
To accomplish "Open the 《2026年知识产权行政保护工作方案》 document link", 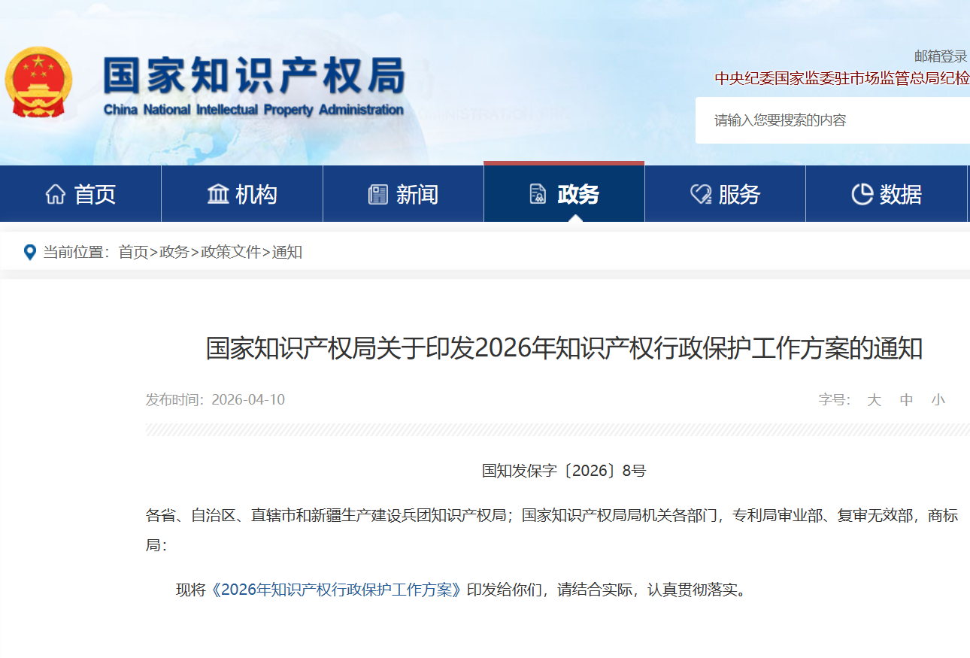I will coord(336,590).
